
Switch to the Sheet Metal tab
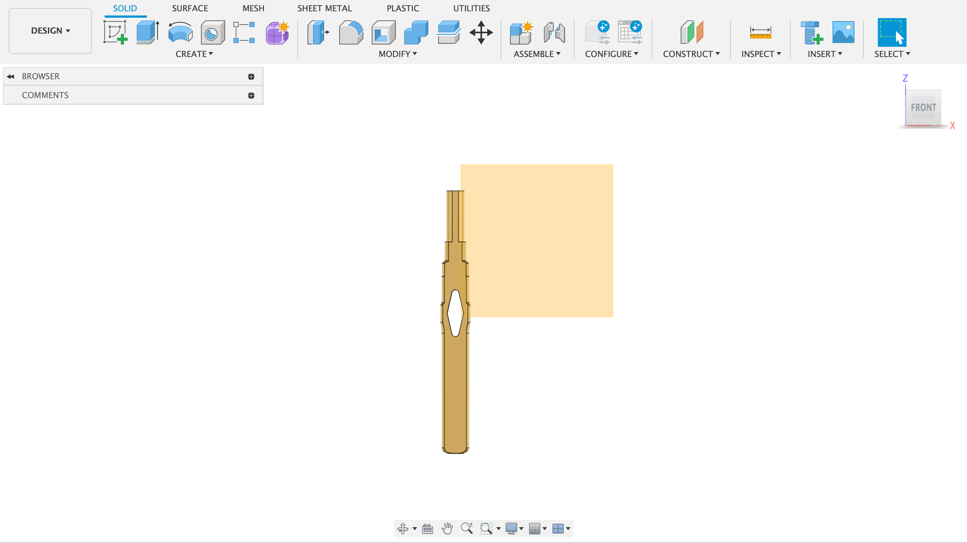click(324, 8)
